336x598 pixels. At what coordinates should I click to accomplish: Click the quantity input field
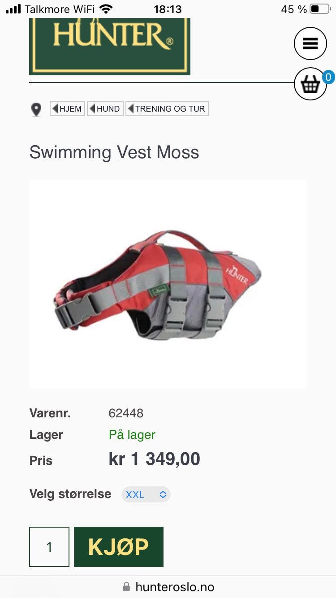(x=49, y=547)
